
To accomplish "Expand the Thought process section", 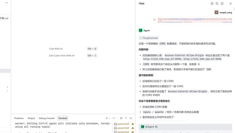I will 149,38.
